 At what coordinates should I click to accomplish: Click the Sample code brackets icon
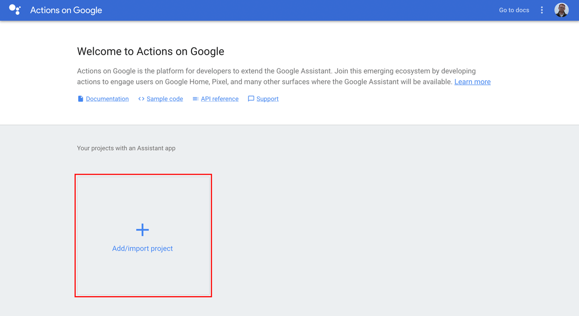coord(141,99)
